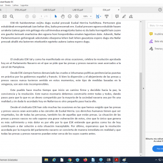Collapse the right tools pane arrow
The height and width of the screenshot is (163, 163).
point(143,88)
